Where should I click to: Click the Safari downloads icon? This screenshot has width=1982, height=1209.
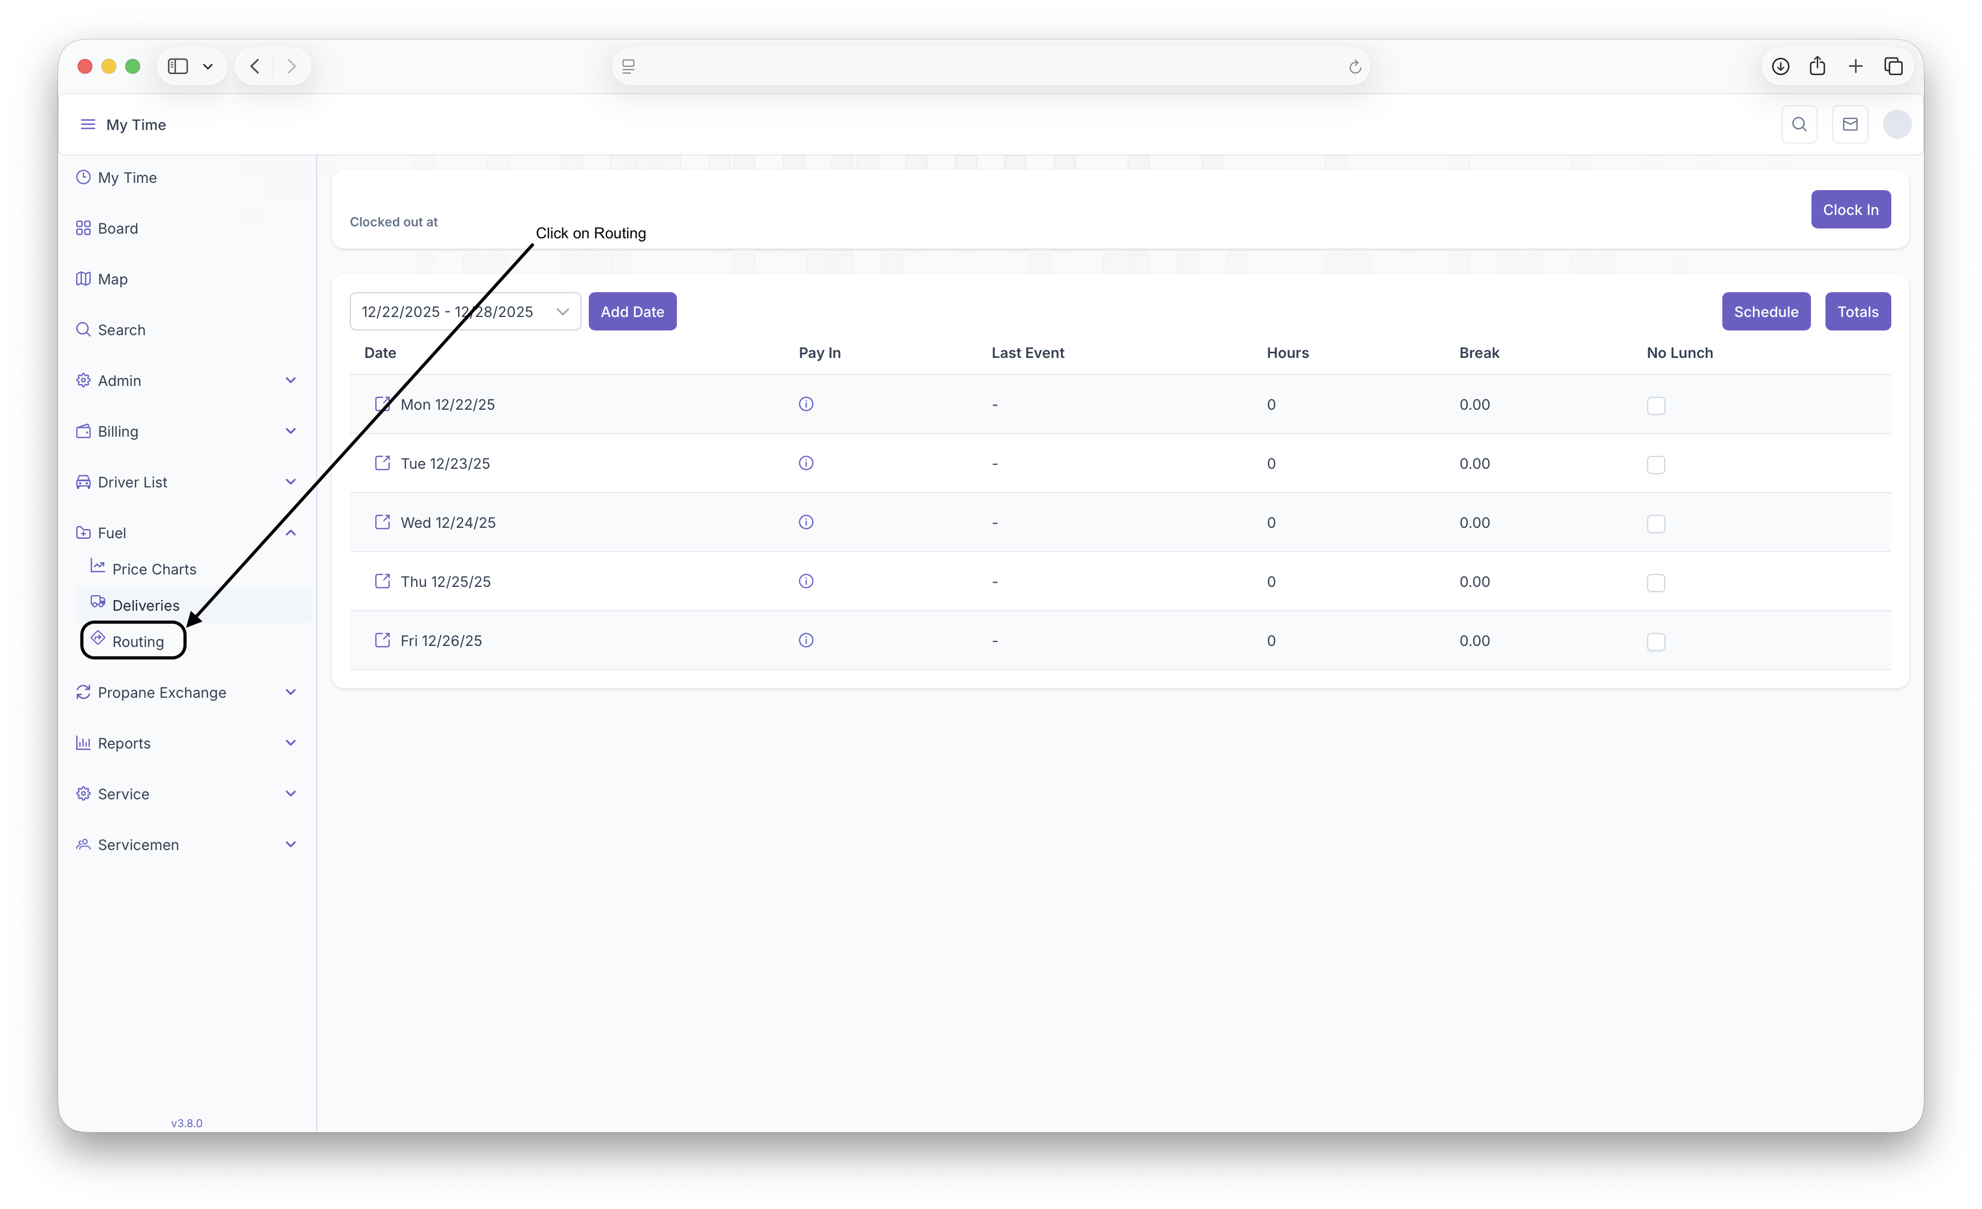[x=1780, y=67]
